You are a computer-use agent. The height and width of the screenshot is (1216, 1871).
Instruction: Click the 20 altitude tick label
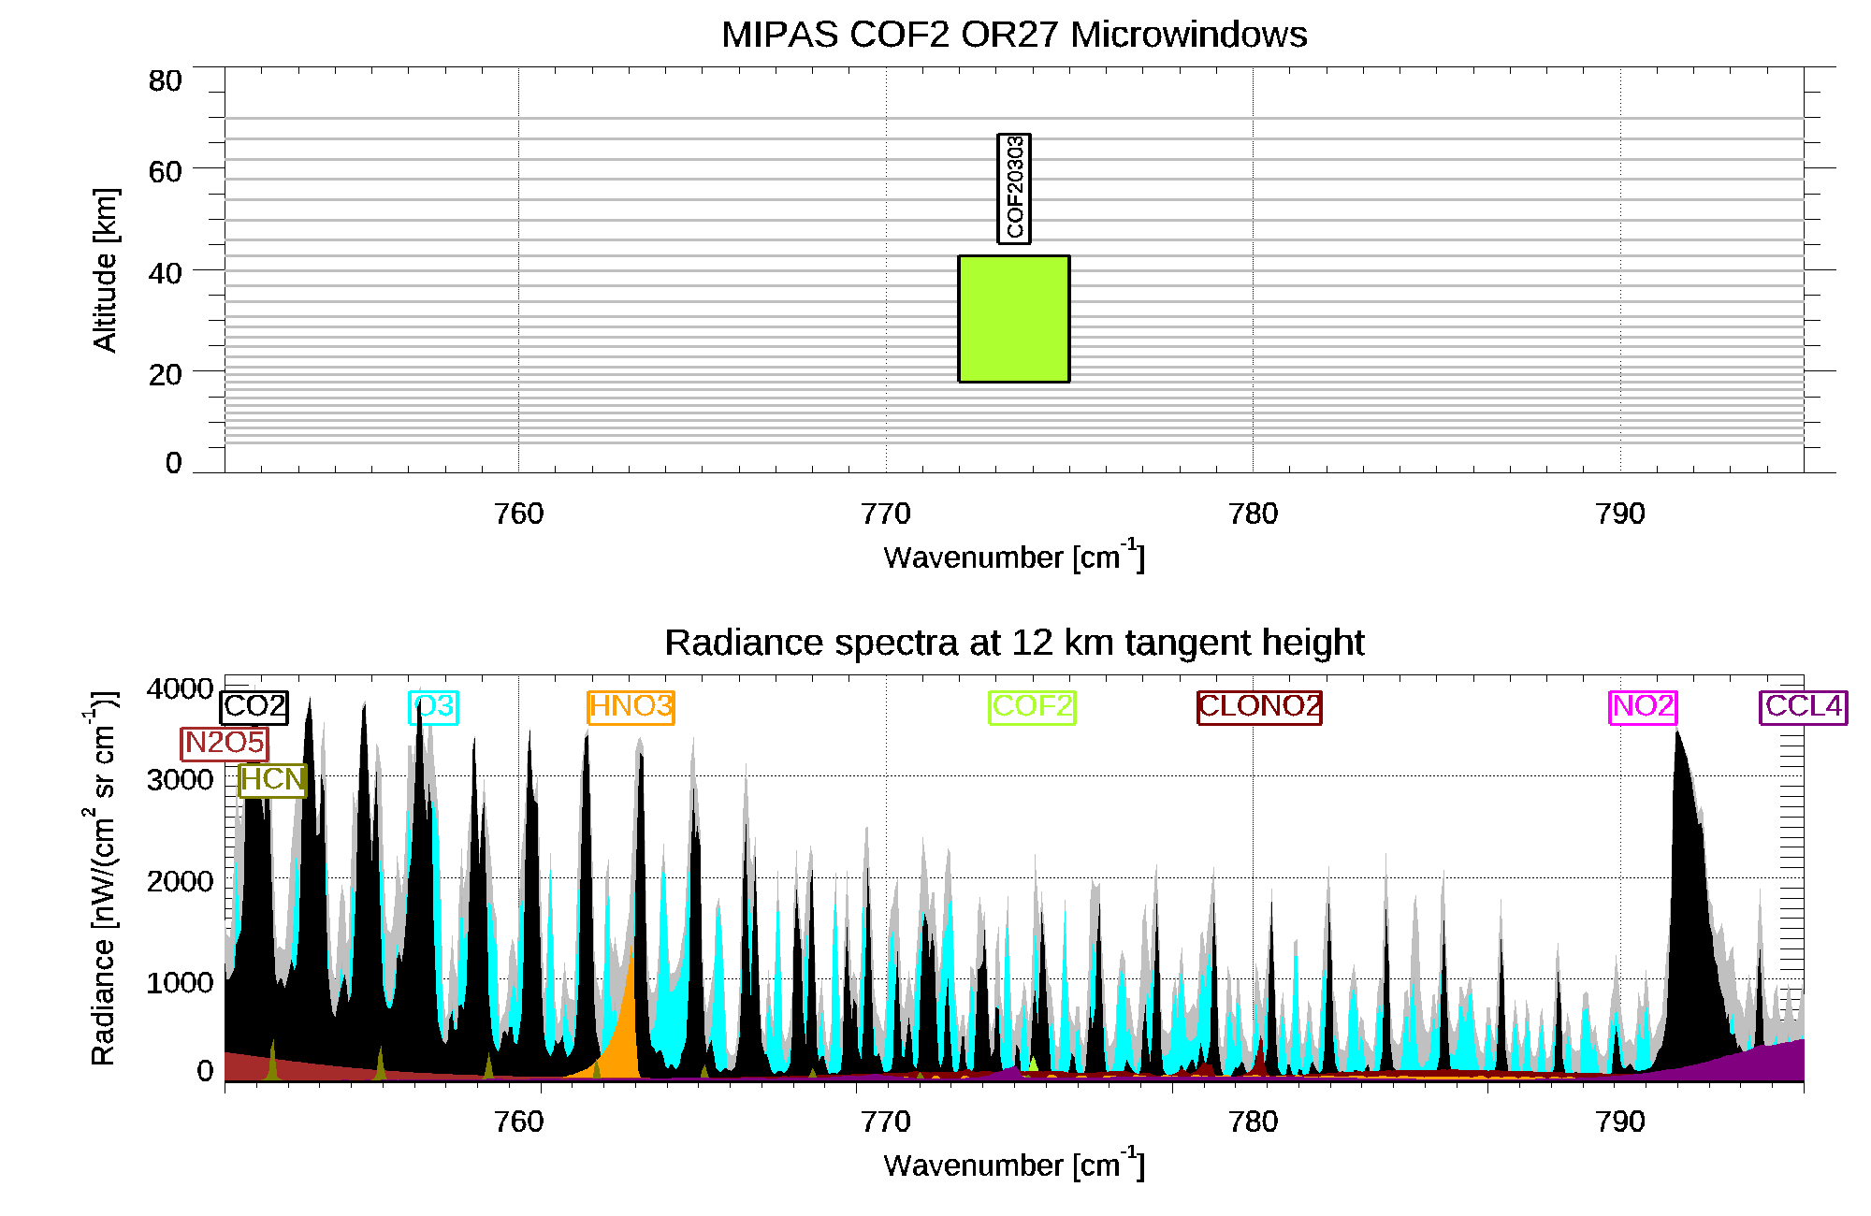166,375
